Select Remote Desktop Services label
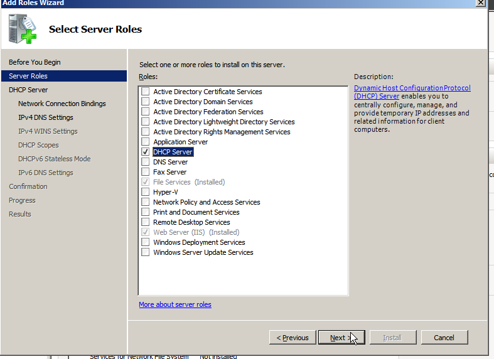Viewport: 494px width, 359px height. point(191,222)
